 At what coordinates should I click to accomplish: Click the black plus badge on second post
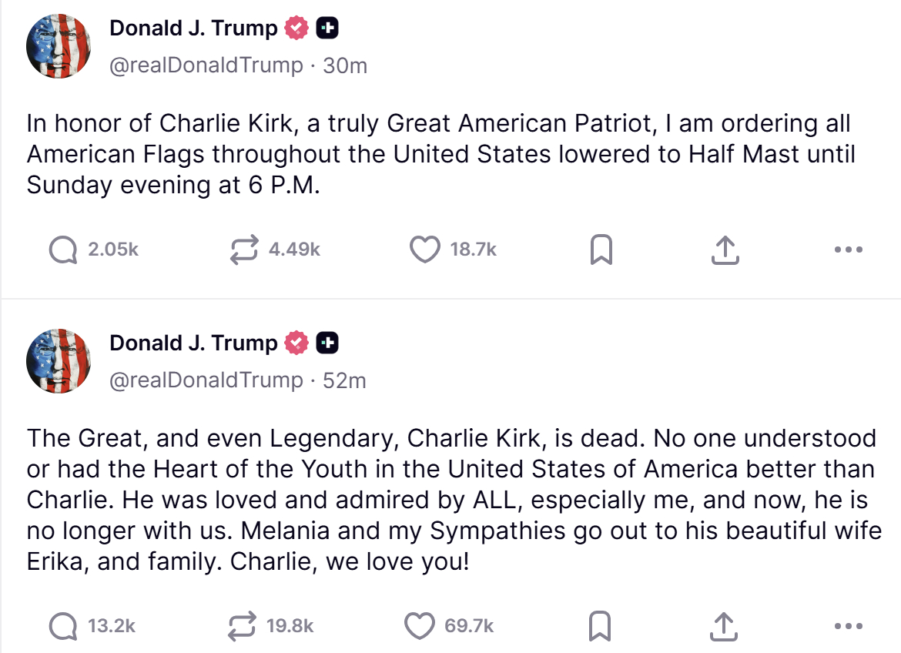click(x=327, y=343)
